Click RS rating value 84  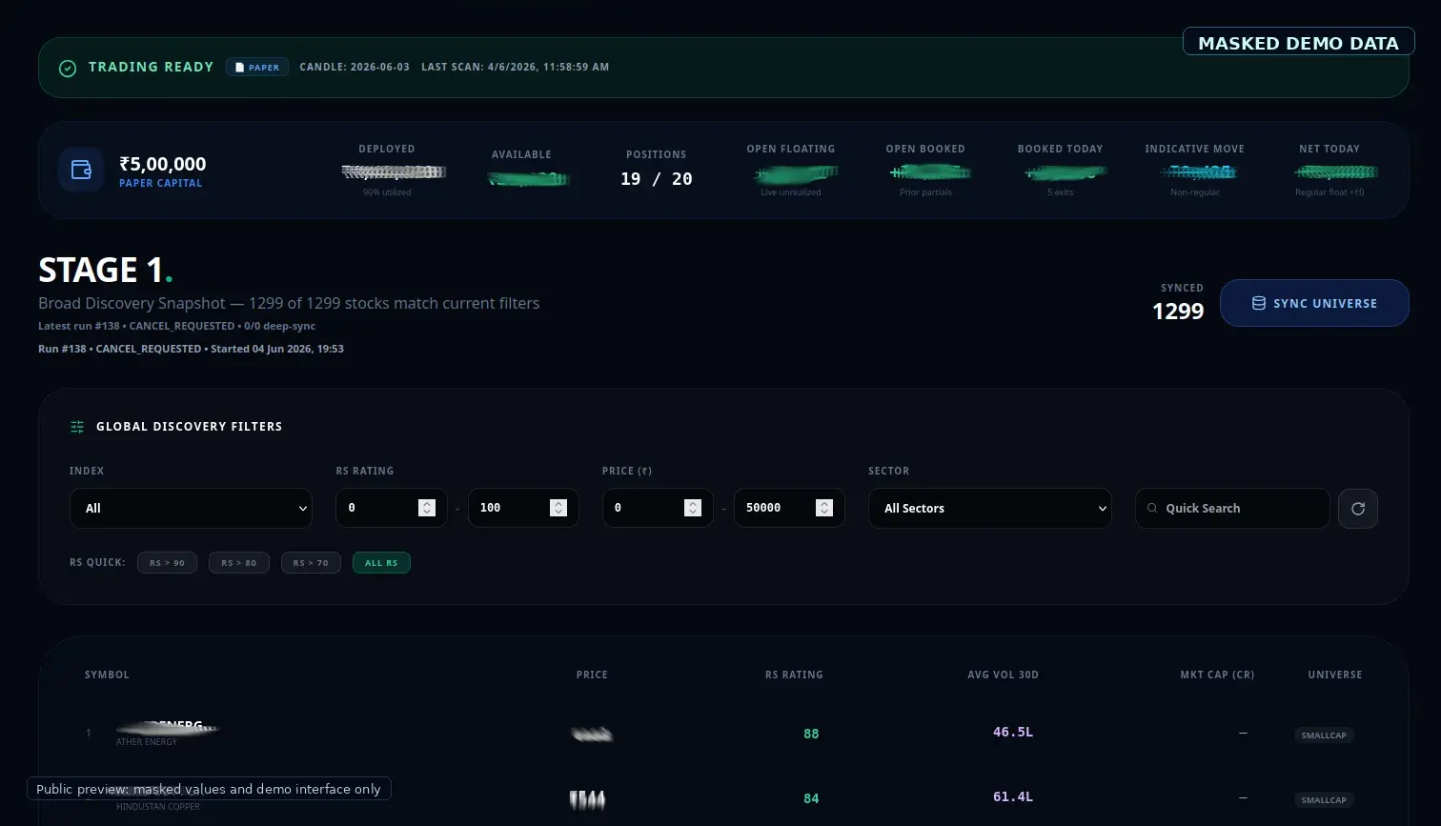tap(811, 798)
